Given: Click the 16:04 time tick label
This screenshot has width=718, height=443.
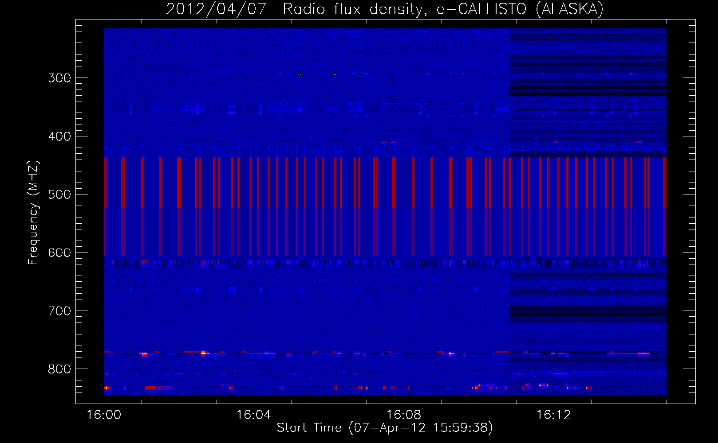Looking at the screenshot, I should coord(254,415).
